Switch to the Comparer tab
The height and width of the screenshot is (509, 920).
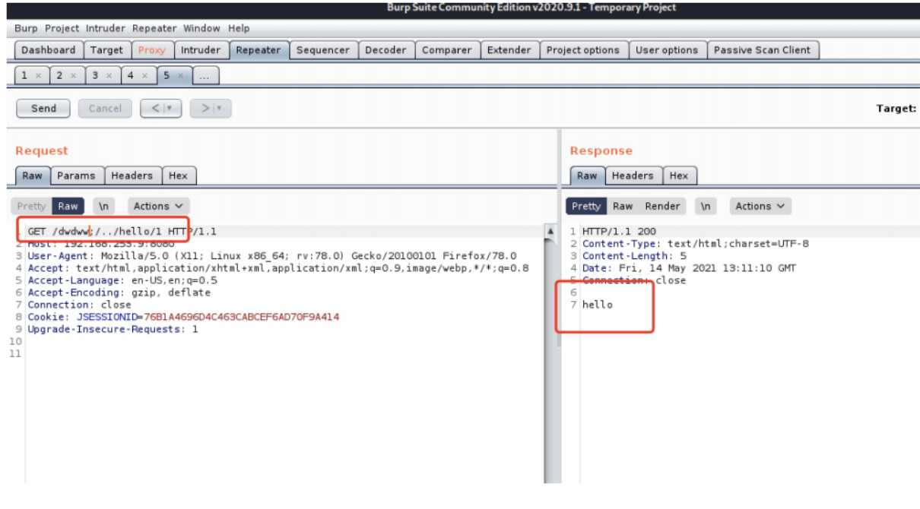[x=447, y=50]
